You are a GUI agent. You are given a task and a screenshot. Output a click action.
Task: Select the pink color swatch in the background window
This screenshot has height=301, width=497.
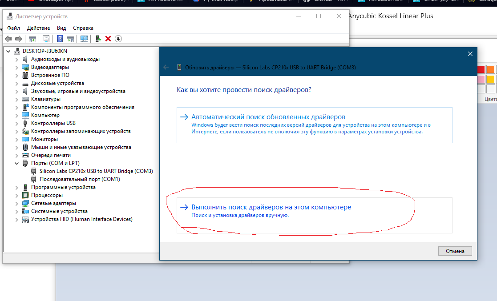pyautogui.click(x=481, y=79)
